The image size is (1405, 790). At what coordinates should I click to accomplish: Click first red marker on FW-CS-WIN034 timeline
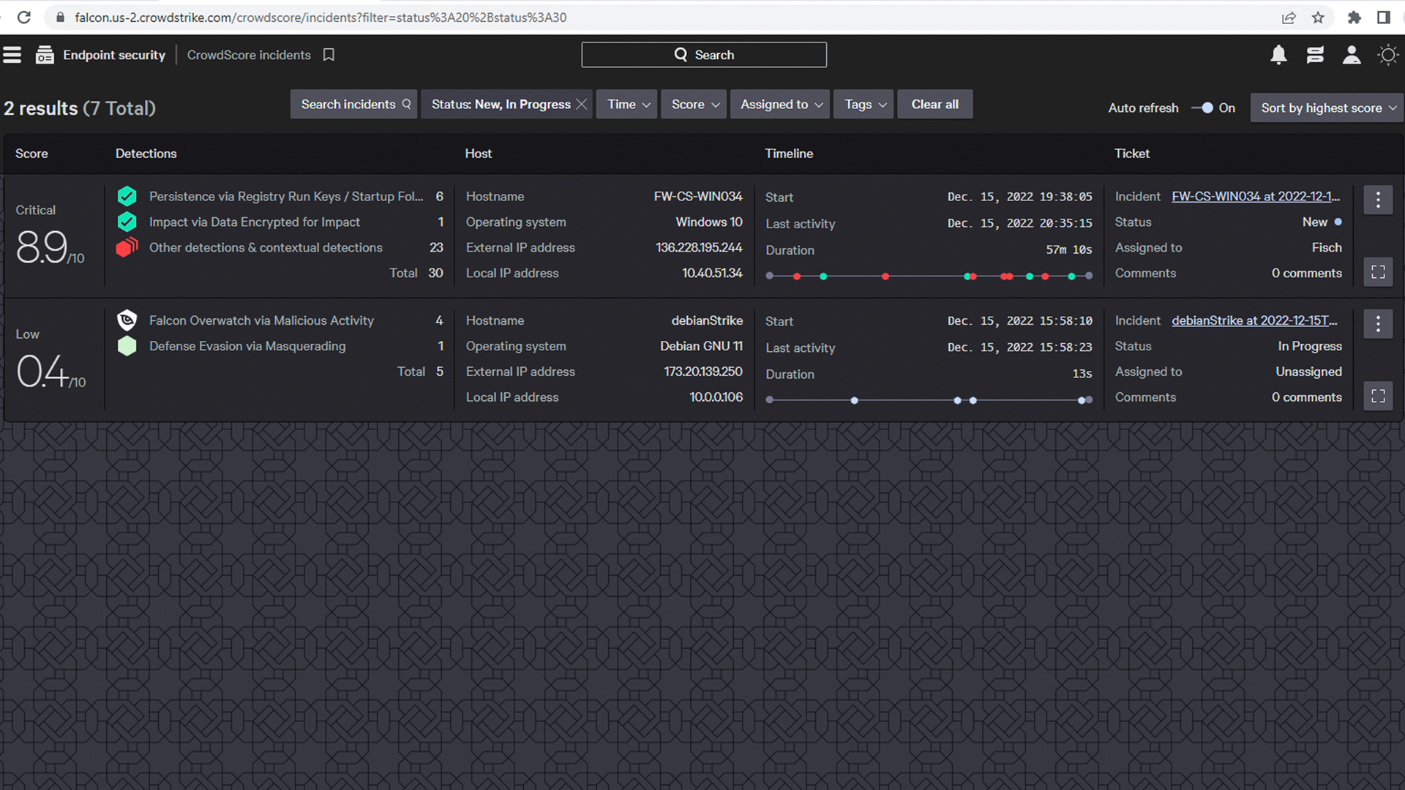coord(797,276)
